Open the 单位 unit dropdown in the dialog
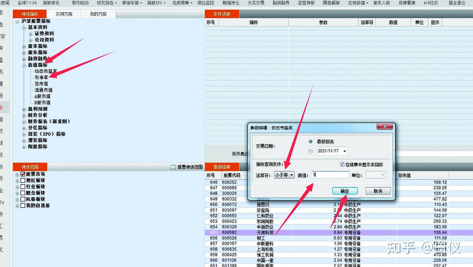Image resolution: width=473 pixels, height=267 pixels. (375, 175)
